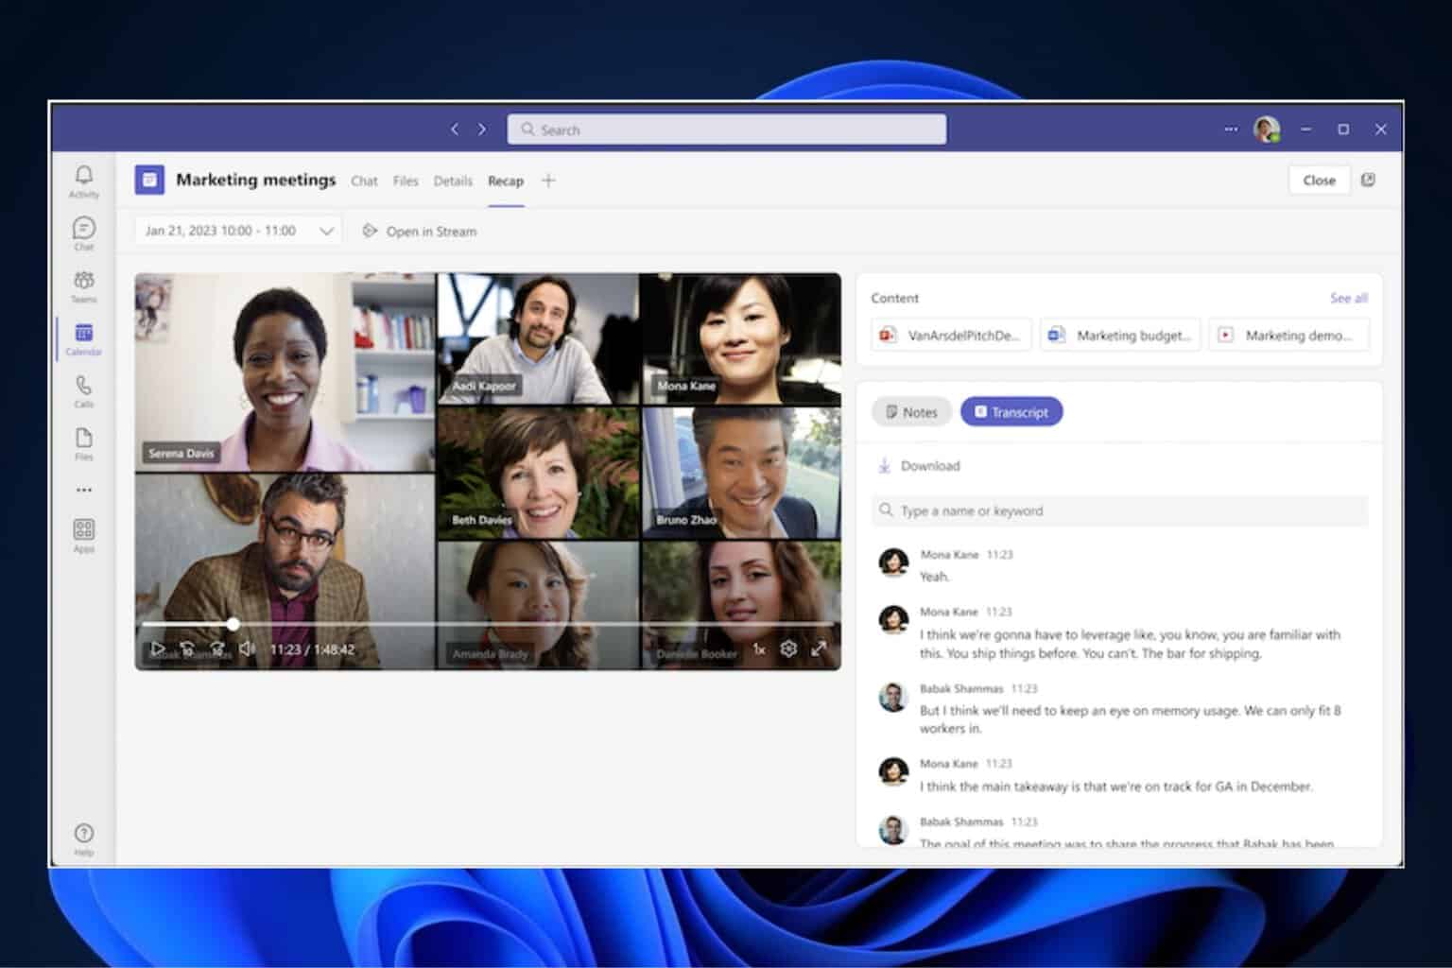The height and width of the screenshot is (968, 1452).
Task: Select Serena Davis video tile
Action: tap(285, 372)
